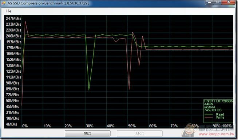Click the 152MB/s axis label
This screenshot has height=140, width=238.
coord(13,60)
